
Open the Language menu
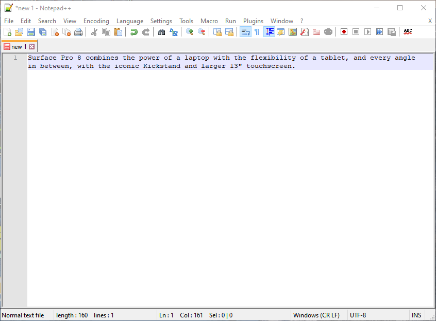[x=130, y=21]
